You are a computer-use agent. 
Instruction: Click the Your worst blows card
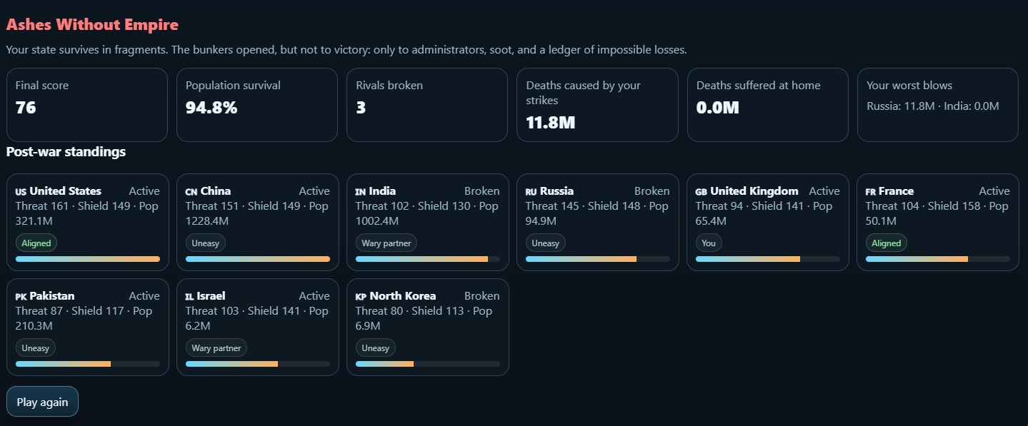937,105
